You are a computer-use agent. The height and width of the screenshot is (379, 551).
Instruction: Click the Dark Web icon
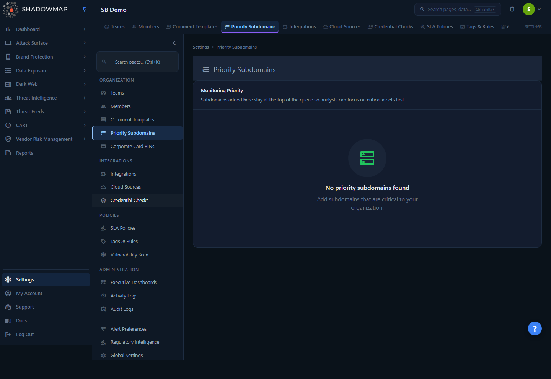[x=8, y=84]
